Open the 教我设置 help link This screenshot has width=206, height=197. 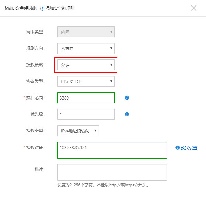pyautogui.click(x=189, y=148)
